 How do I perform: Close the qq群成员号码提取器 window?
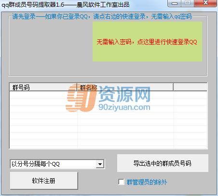tap(205, 3)
